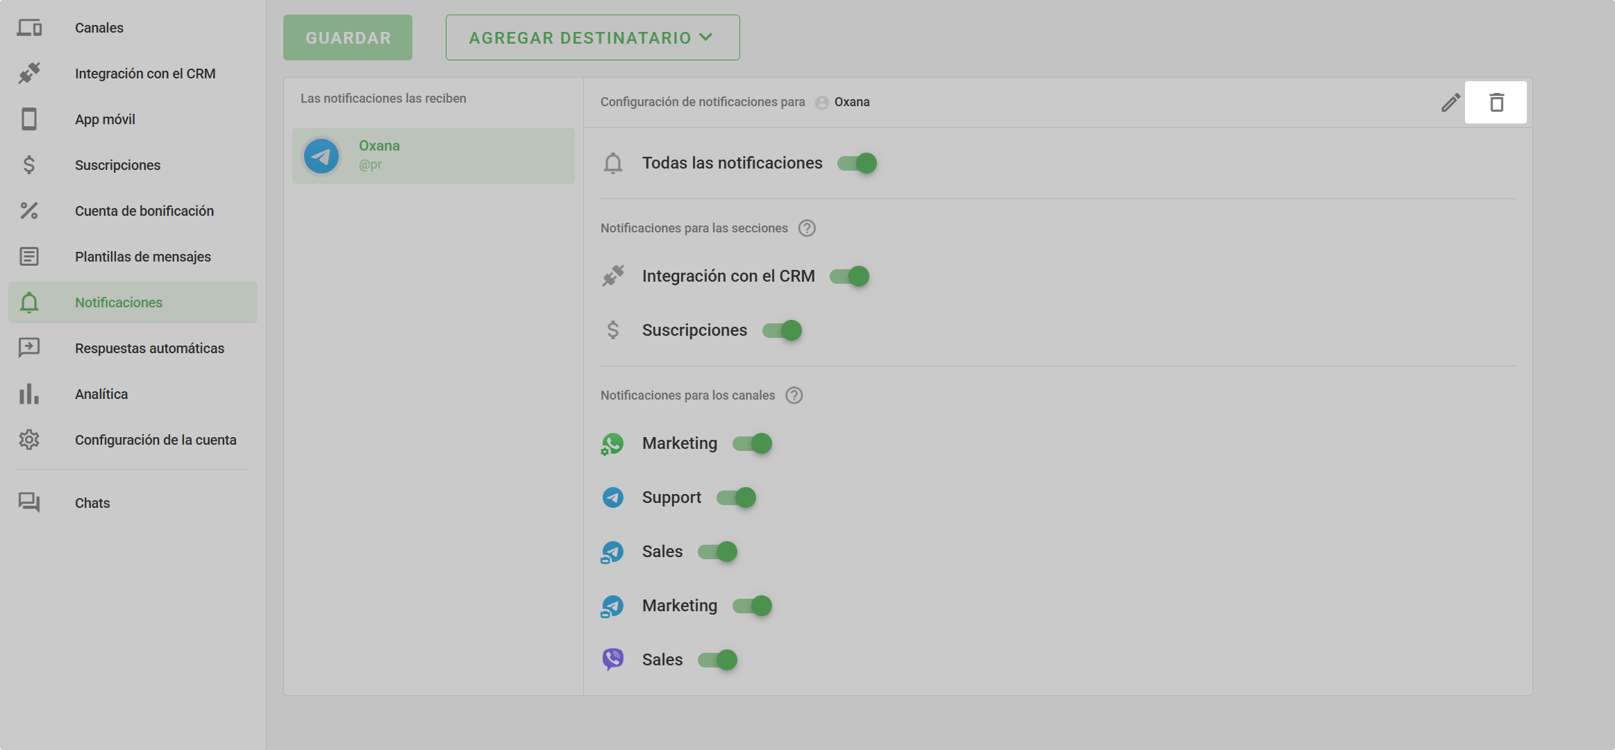Select Notificaciones in the sidebar
Image resolution: width=1615 pixels, height=750 pixels.
coord(133,302)
